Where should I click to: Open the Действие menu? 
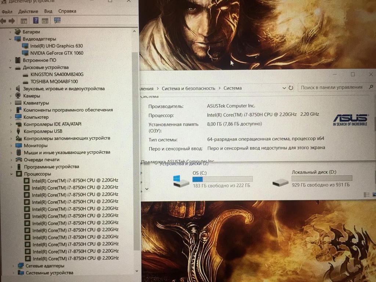(x=28, y=11)
